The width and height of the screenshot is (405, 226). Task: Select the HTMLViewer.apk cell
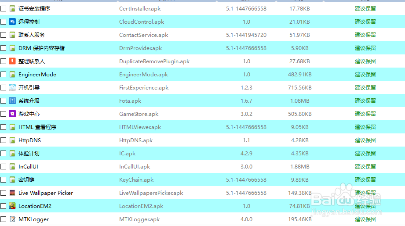click(140, 127)
